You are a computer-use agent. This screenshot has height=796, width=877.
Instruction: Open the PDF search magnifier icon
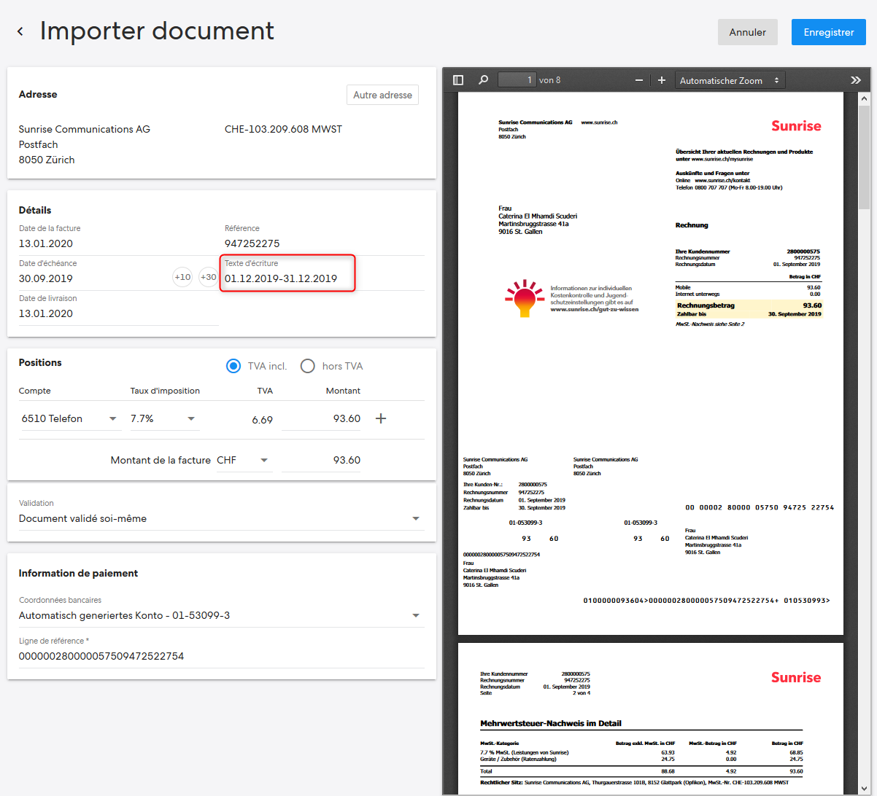coord(483,80)
